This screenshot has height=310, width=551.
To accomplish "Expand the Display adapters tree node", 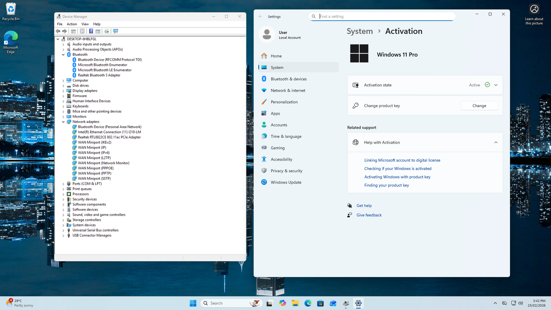I will [63, 91].
